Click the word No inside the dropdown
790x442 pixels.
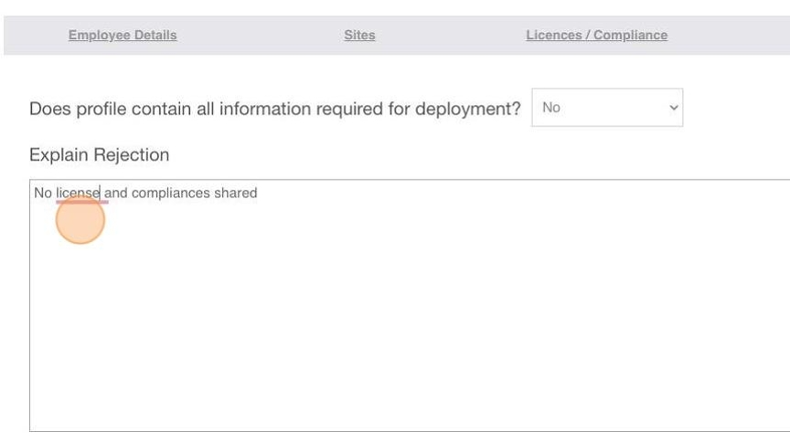click(551, 108)
